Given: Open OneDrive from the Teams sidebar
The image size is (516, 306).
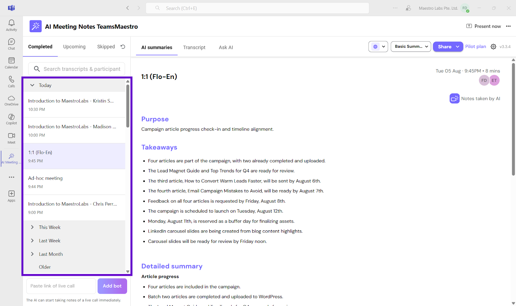Looking at the screenshot, I should pos(11,100).
